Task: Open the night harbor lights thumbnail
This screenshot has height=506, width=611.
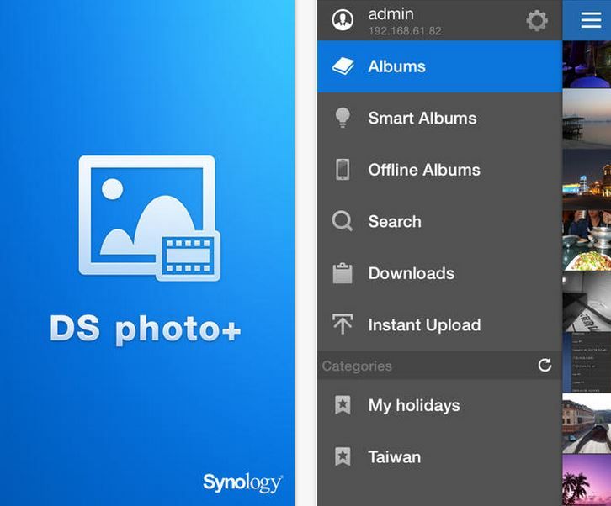Action: pyautogui.click(x=587, y=179)
